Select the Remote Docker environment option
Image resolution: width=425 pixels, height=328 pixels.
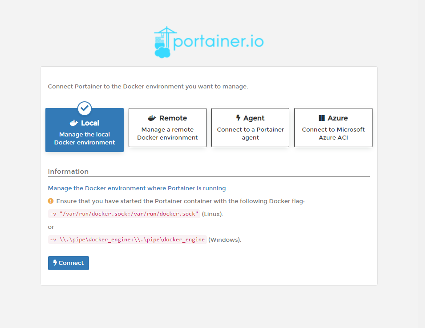pyautogui.click(x=167, y=128)
